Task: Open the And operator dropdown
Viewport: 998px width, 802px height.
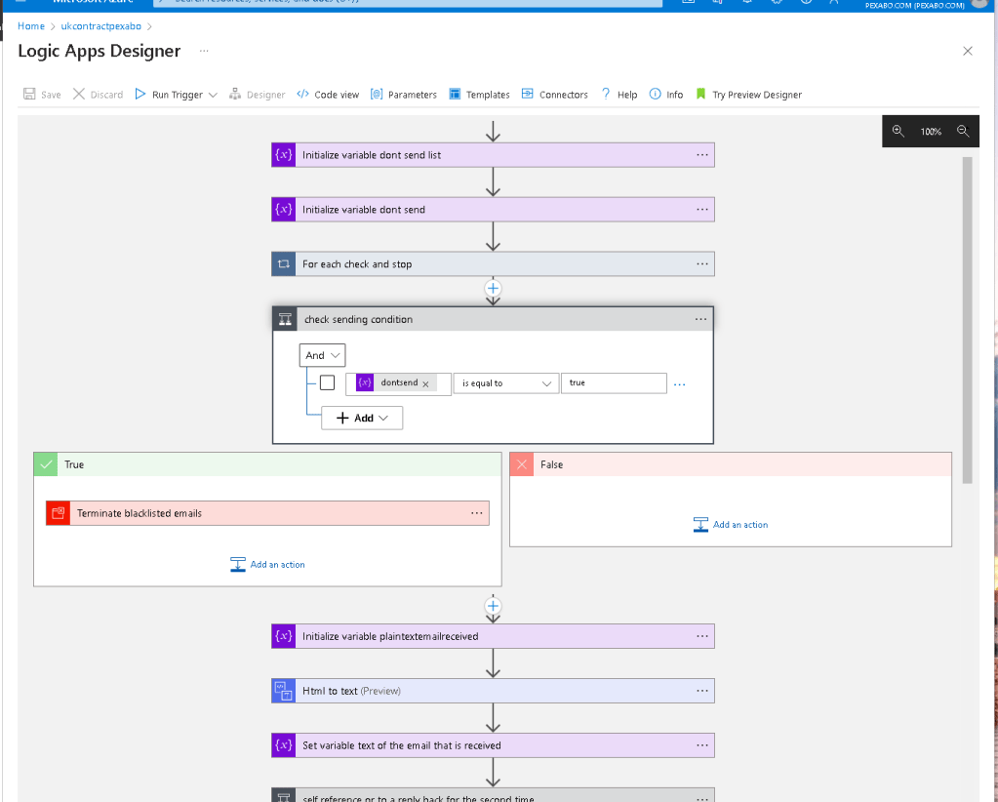Action: click(x=323, y=355)
